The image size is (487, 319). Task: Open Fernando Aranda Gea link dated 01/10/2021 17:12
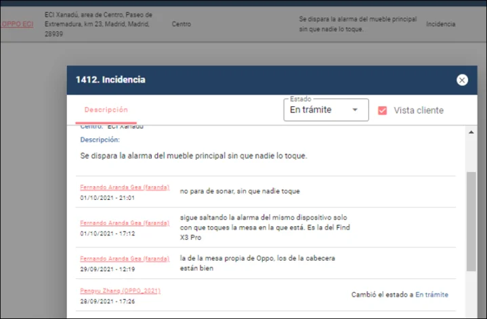[125, 222]
